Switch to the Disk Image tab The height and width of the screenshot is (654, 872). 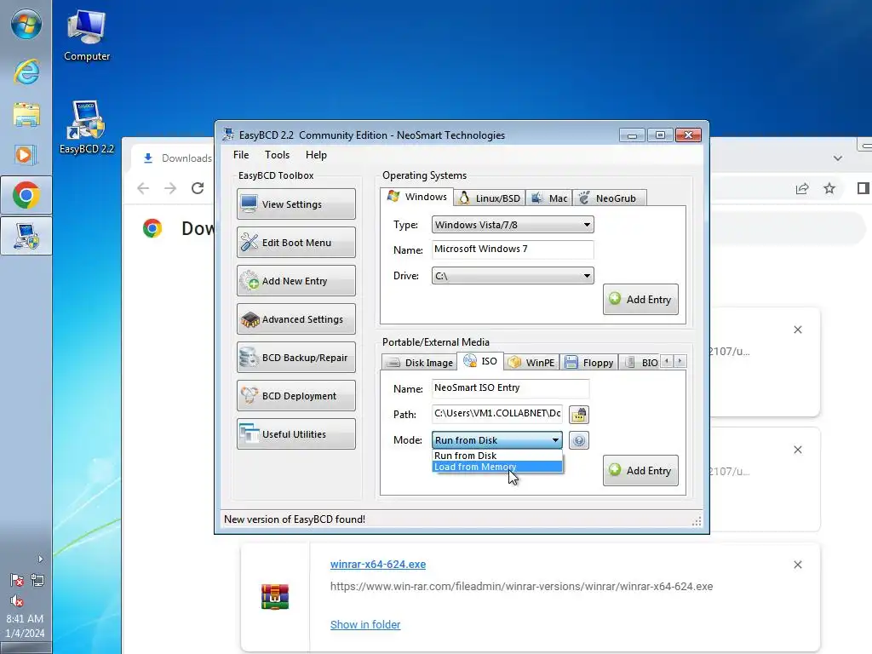click(420, 363)
